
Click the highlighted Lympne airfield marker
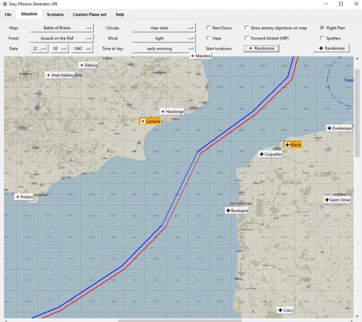click(x=150, y=121)
